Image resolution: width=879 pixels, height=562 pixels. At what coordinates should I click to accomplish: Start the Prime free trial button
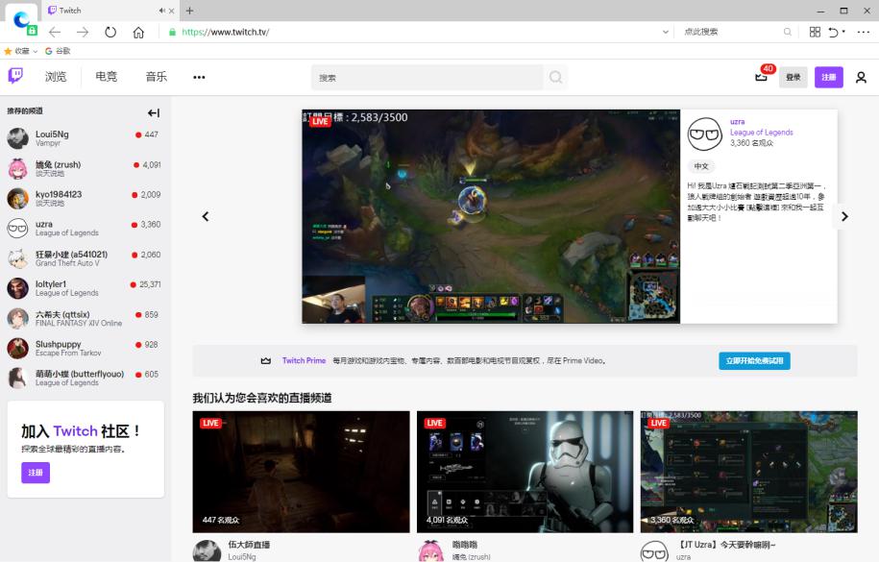(x=754, y=360)
